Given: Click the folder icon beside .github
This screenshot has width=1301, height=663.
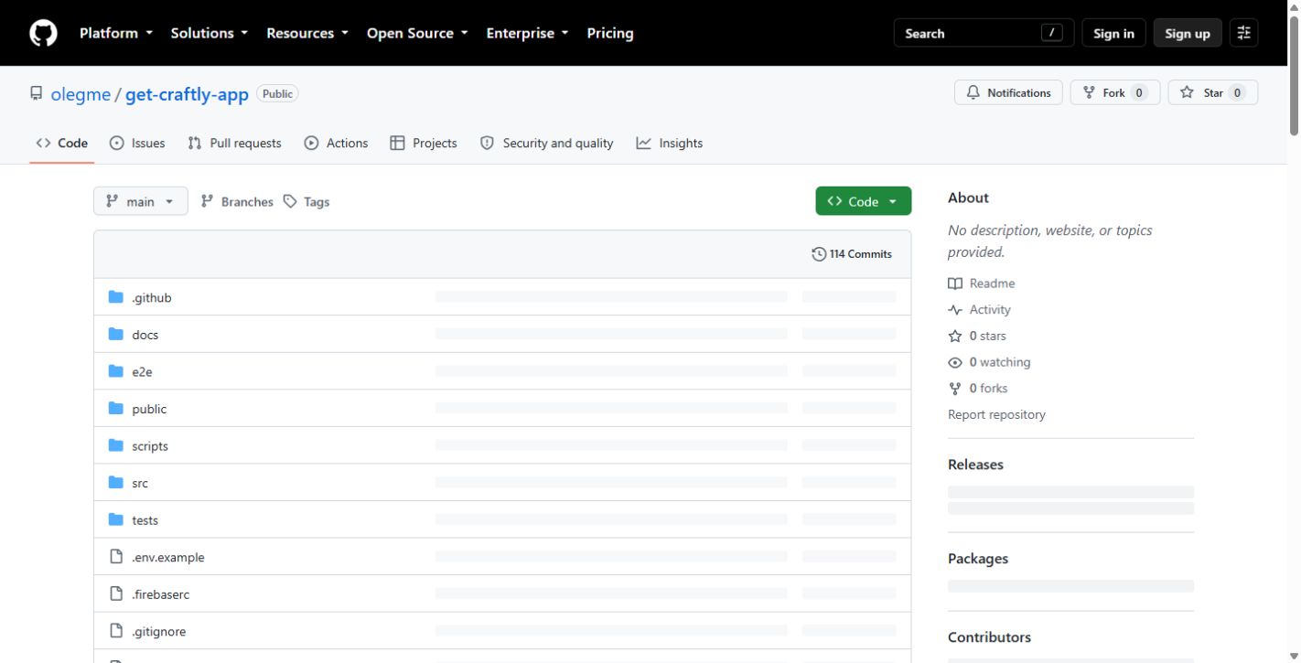Looking at the screenshot, I should coord(116,297).
